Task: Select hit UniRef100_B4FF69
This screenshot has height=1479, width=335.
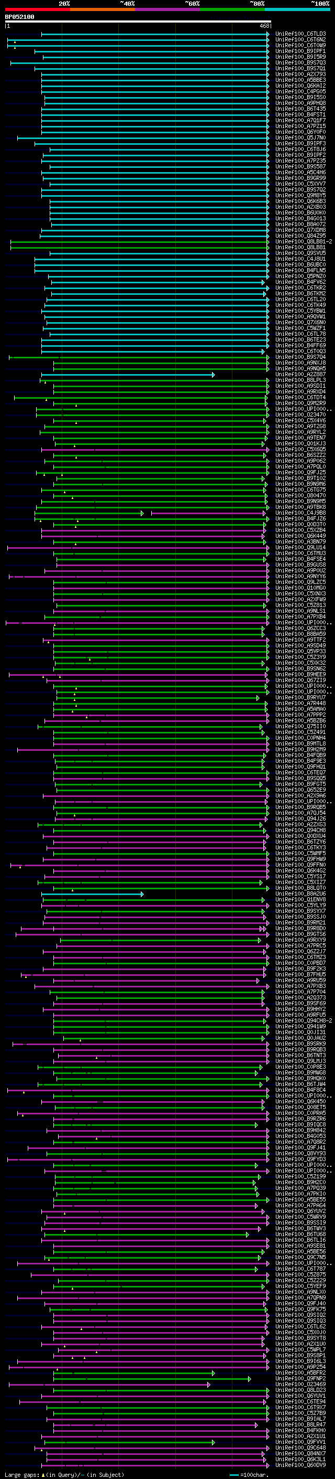Action: tap(300, 346)
